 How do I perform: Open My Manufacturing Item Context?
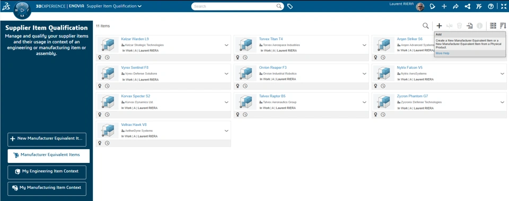point(47,189)
